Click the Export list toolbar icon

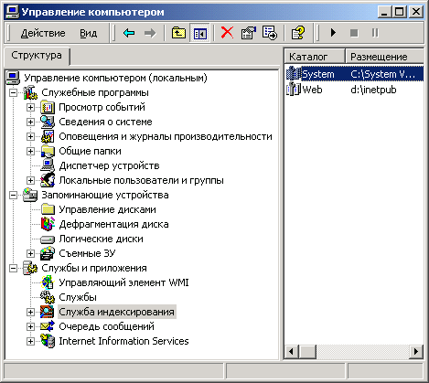[x=270, y=33]
